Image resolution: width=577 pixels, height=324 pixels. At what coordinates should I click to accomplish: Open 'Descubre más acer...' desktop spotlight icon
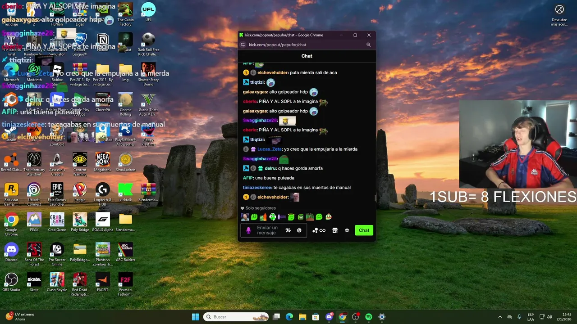click(559, 14)
